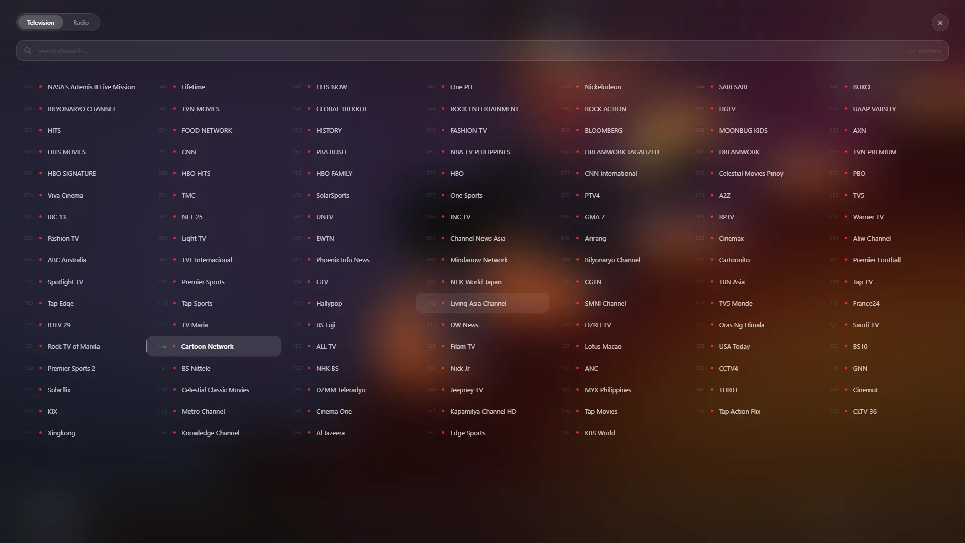Select the ANC channel

coord(616,368)
